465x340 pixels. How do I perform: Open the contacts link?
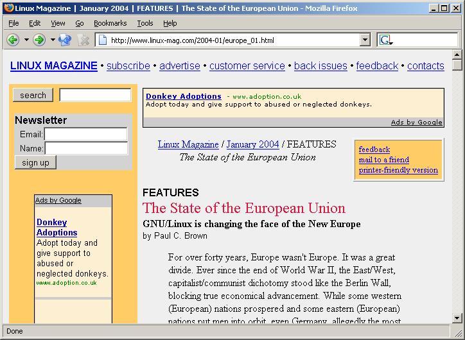[x=426, y=65]
